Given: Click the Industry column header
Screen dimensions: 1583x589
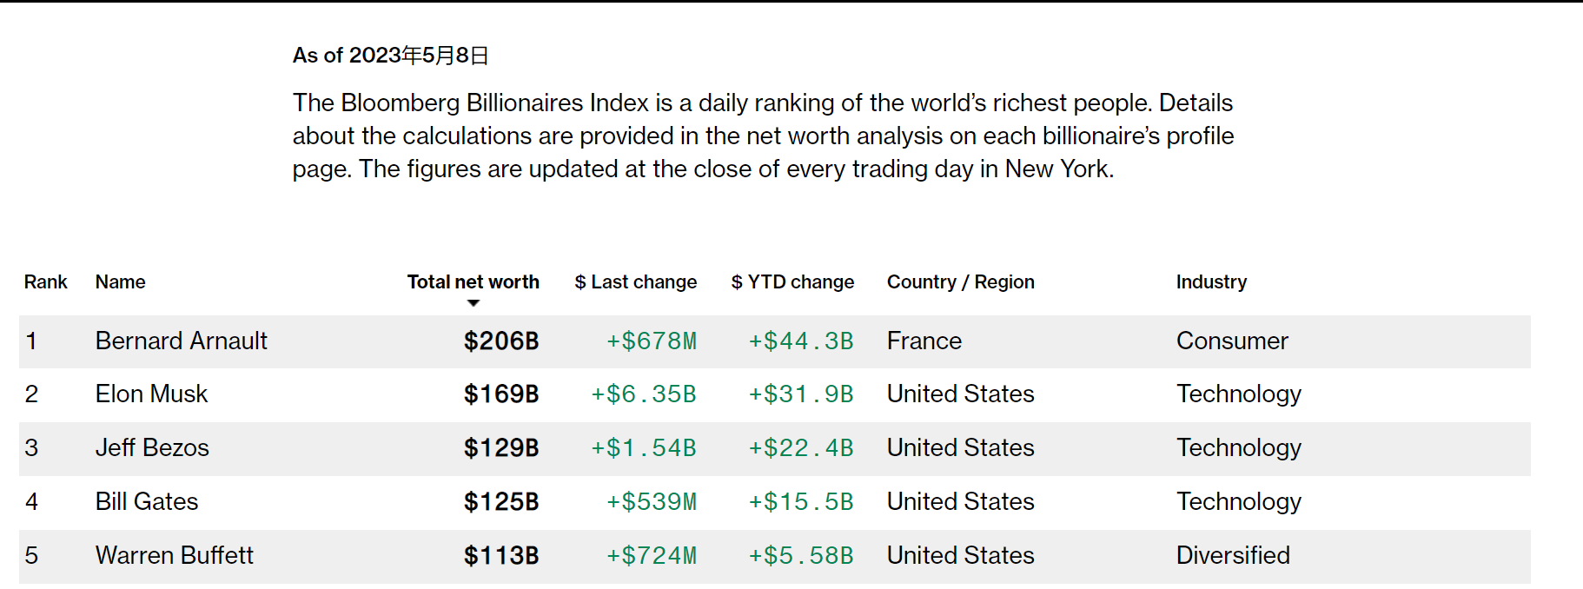Looking at the screenshot, I should tap(1211, 281).
